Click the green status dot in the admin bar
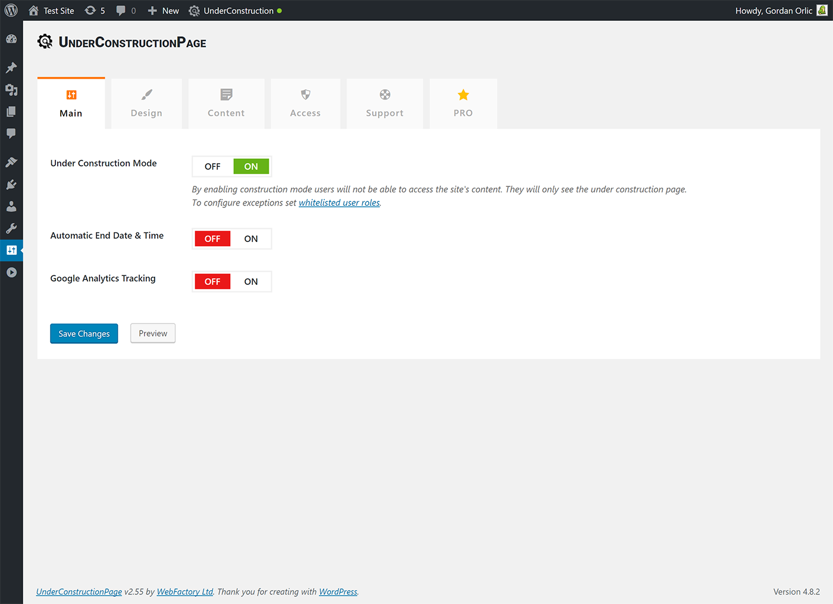The image size is (833, 604). (280, 11)
